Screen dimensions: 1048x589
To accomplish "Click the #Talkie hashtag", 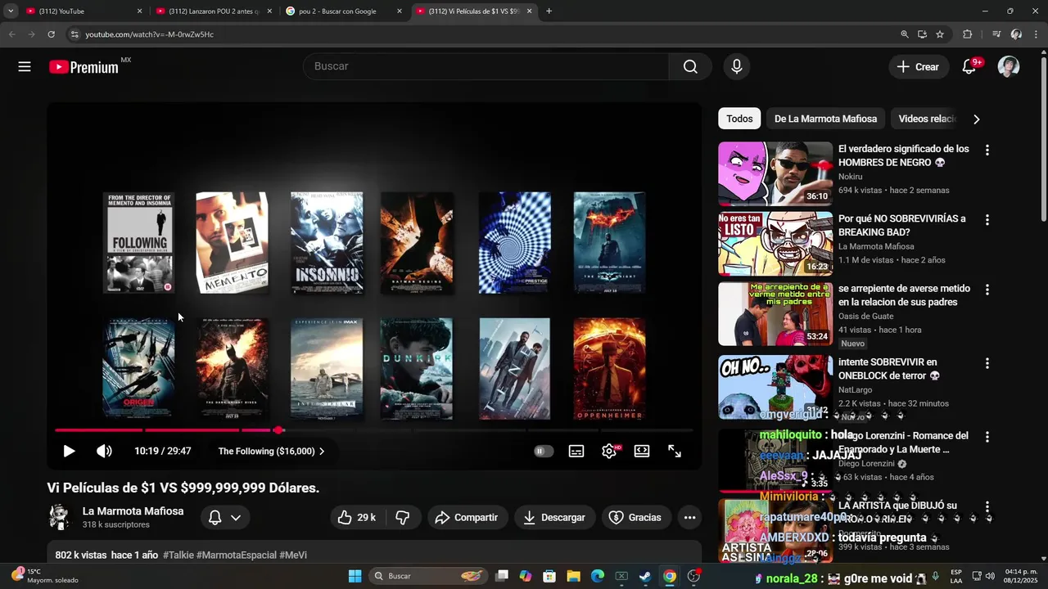I will coord(178,555).
